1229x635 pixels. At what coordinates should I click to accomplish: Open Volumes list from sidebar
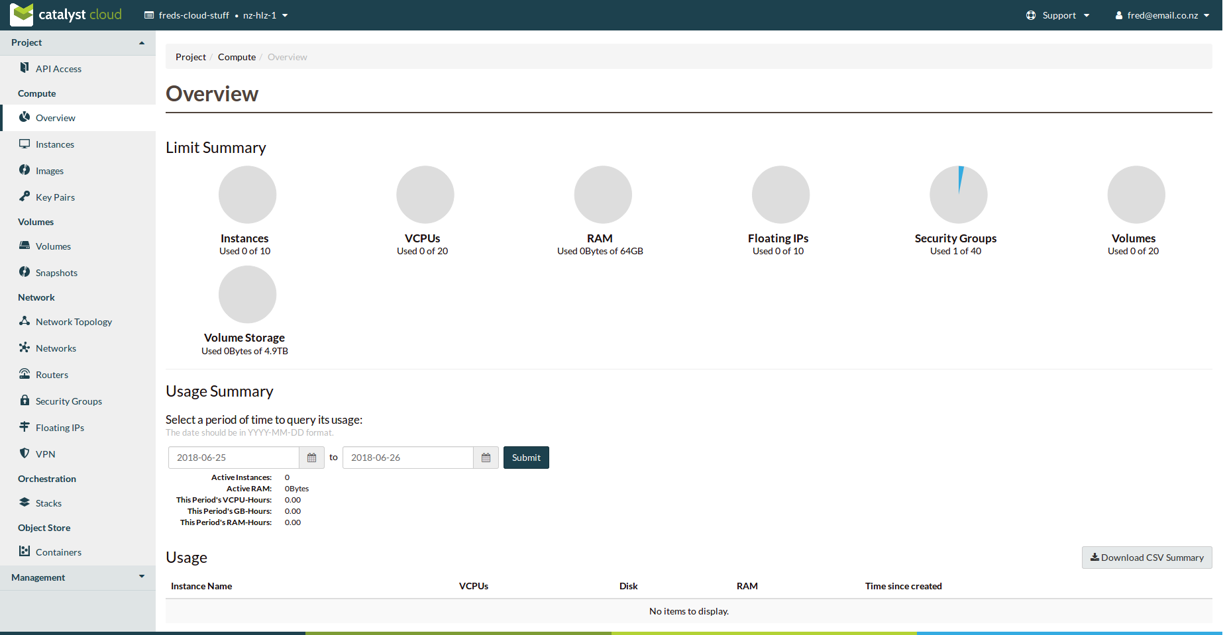tap(53, 246)
